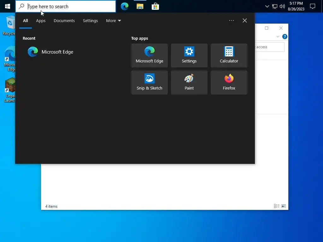Open the Snip & Sketch tile
Screen dimensions: 323x242
149,83
